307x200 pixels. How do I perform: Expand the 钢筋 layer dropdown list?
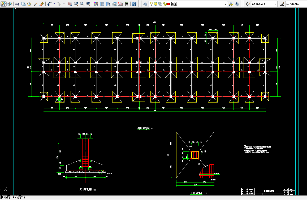coord(226,4)
